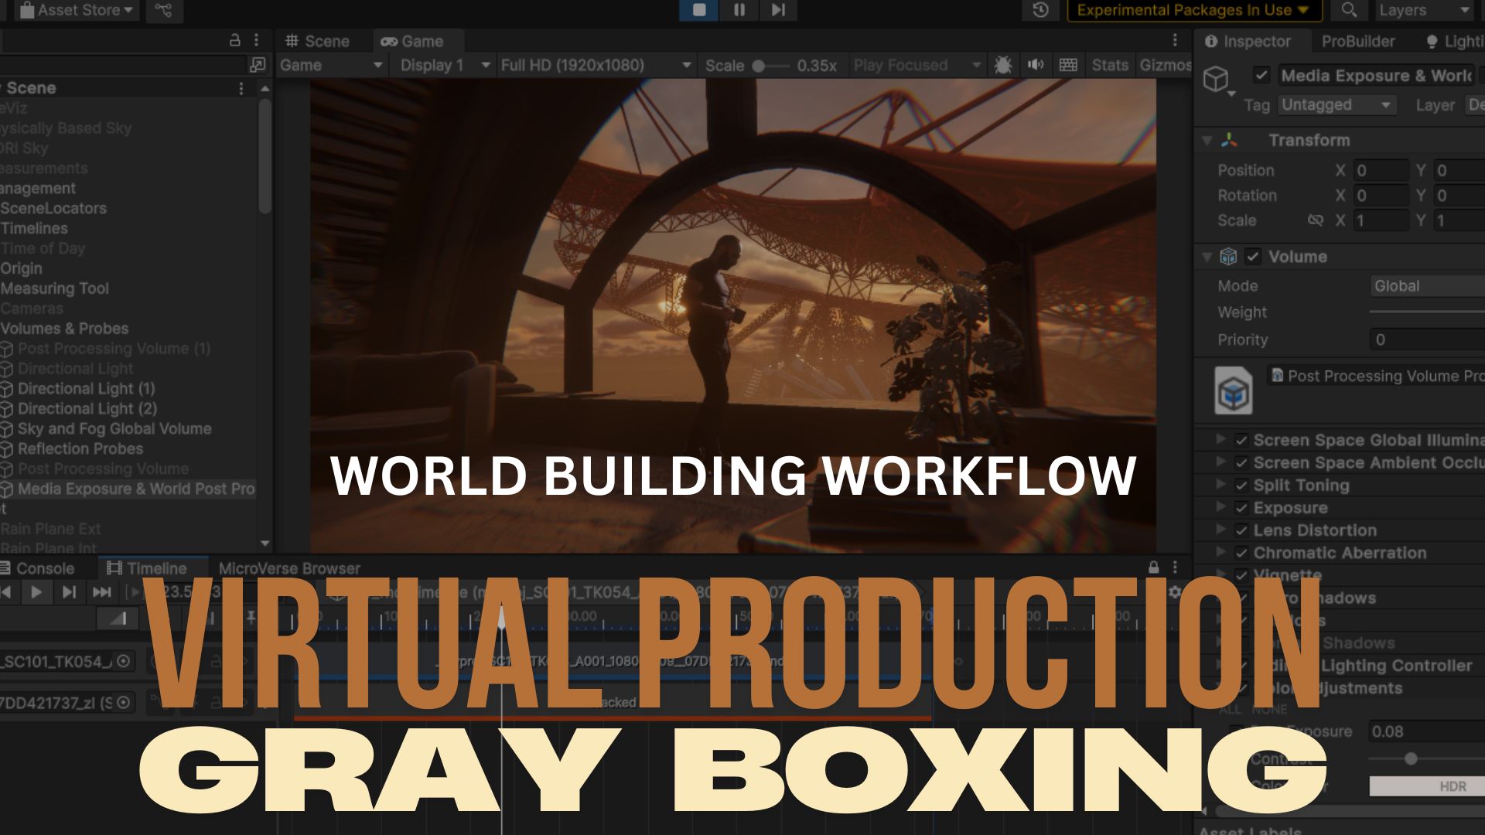Uncheck the Split Toning override
This screenshot has width=1485, height=835.
coord(1241,486)
